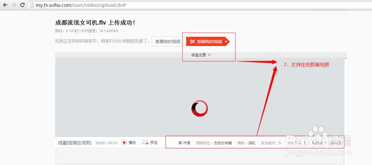Image resolution: width=372 pixels, height=165 pixels.
Task: Collapse the editor via 收起云剪
Action: pos(201,55)
